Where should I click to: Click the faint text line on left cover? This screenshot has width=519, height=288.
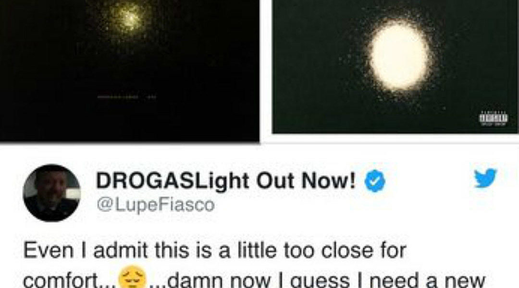pos(126,97)
